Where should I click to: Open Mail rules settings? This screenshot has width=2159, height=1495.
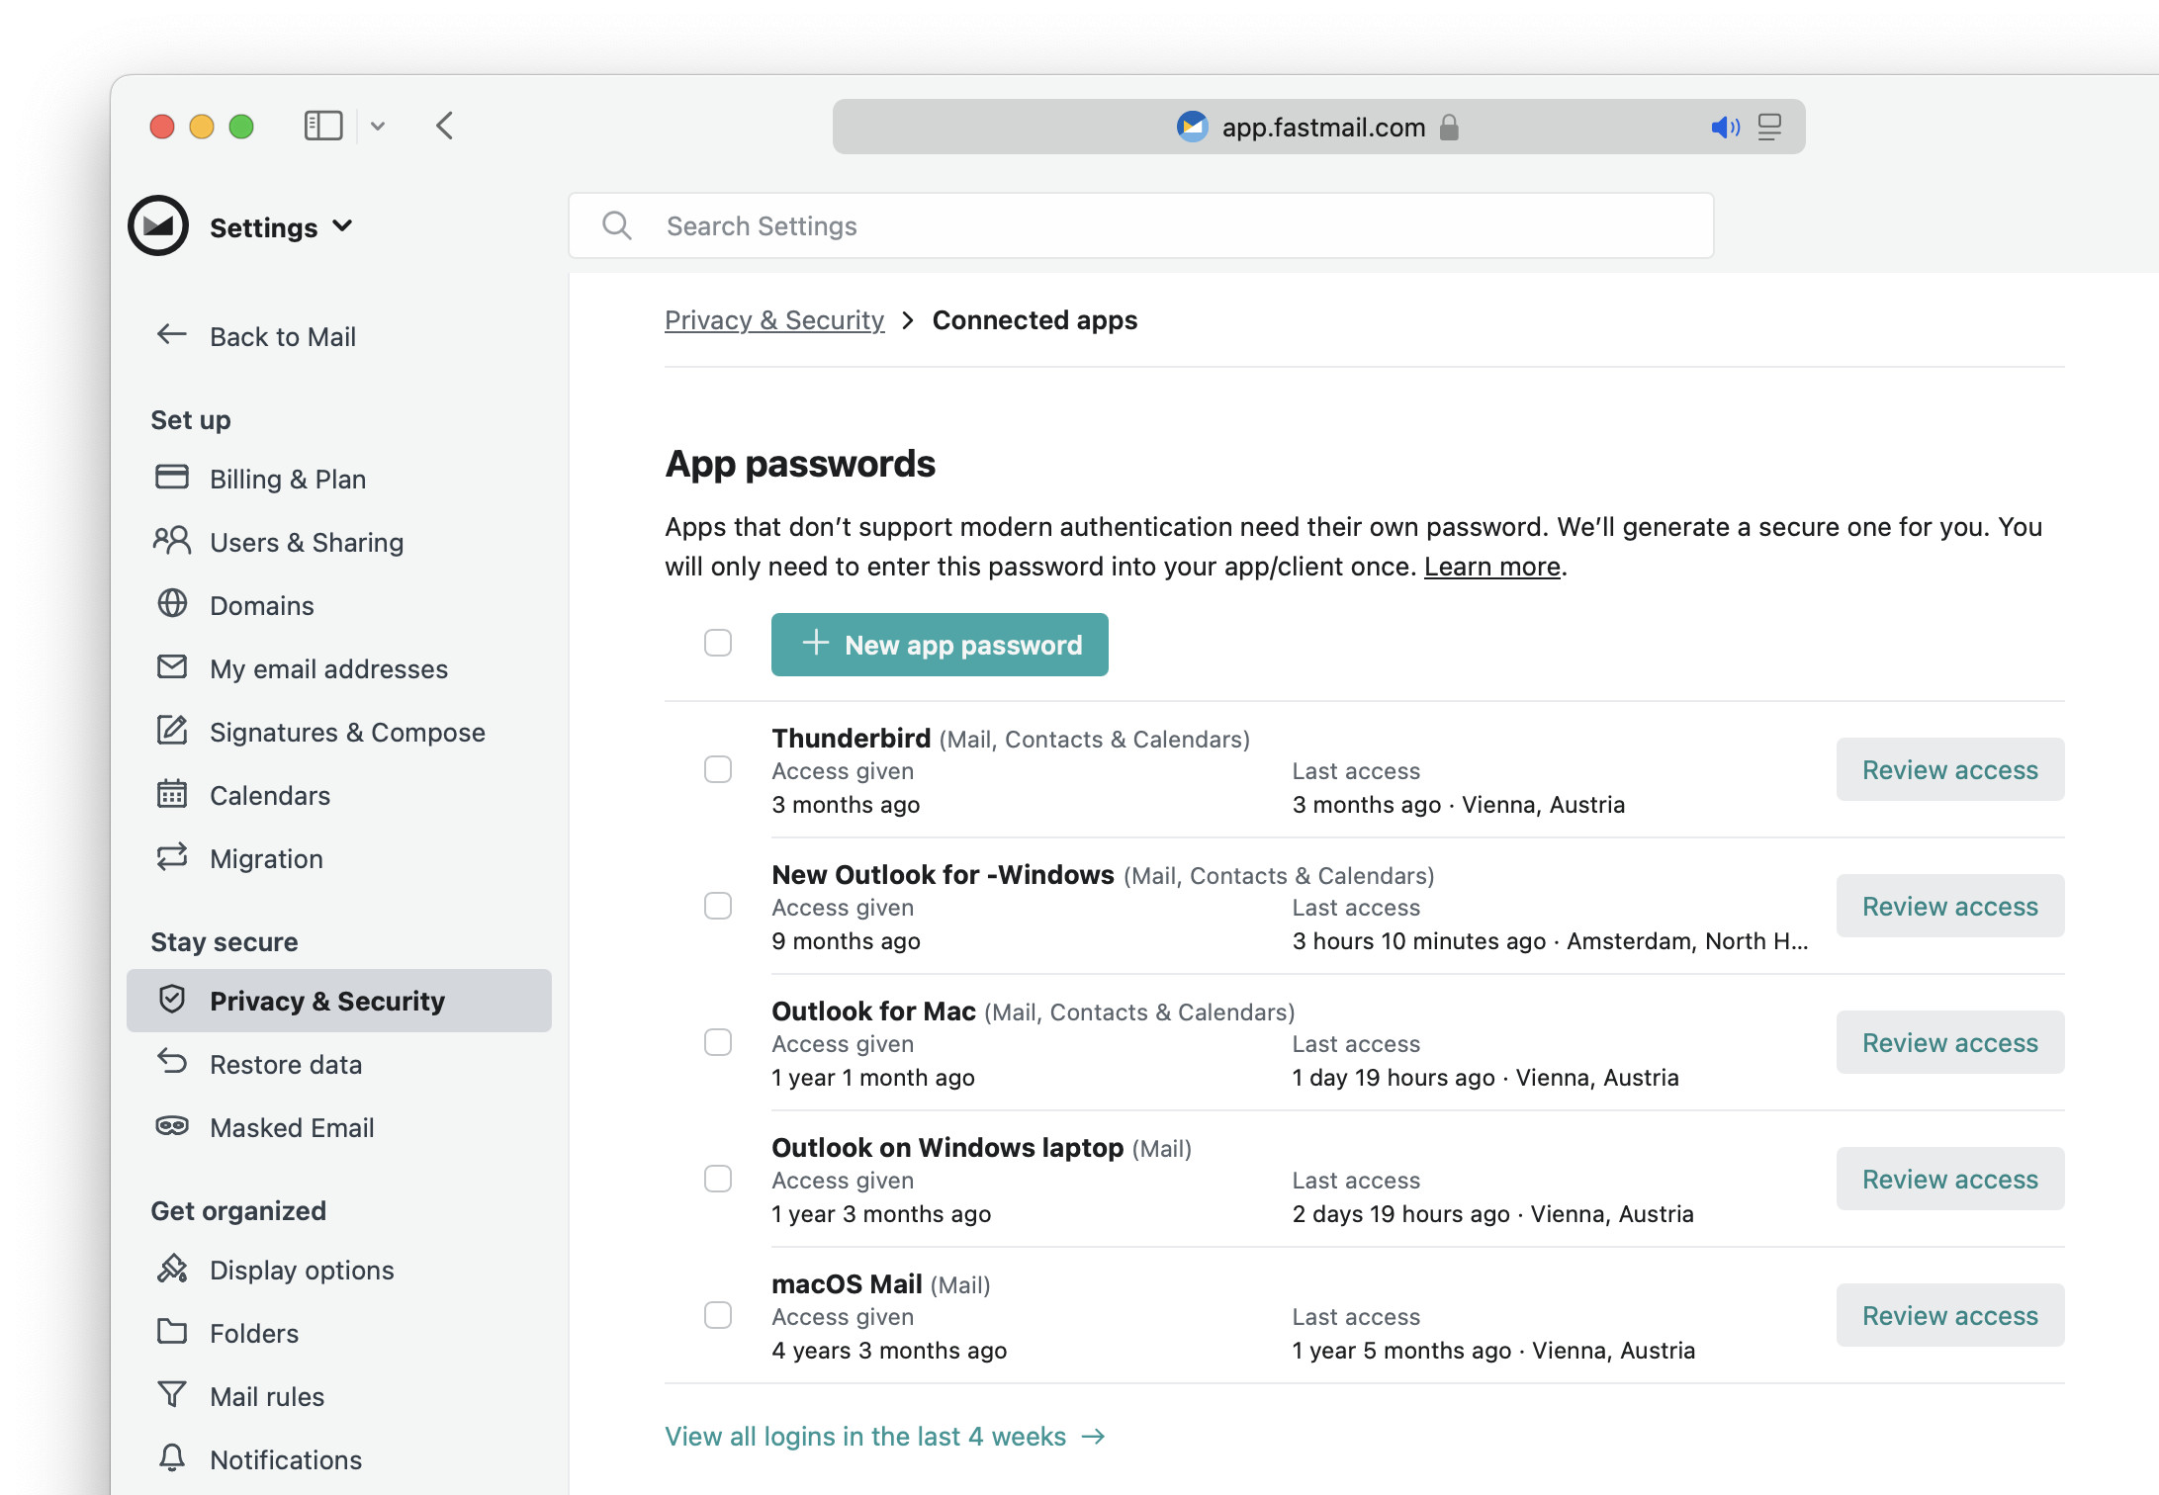(339, 1396)
